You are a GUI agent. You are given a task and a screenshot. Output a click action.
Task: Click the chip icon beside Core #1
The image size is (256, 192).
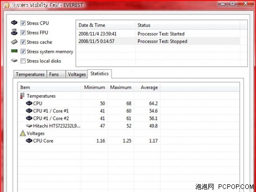click(x=29, y=111)
